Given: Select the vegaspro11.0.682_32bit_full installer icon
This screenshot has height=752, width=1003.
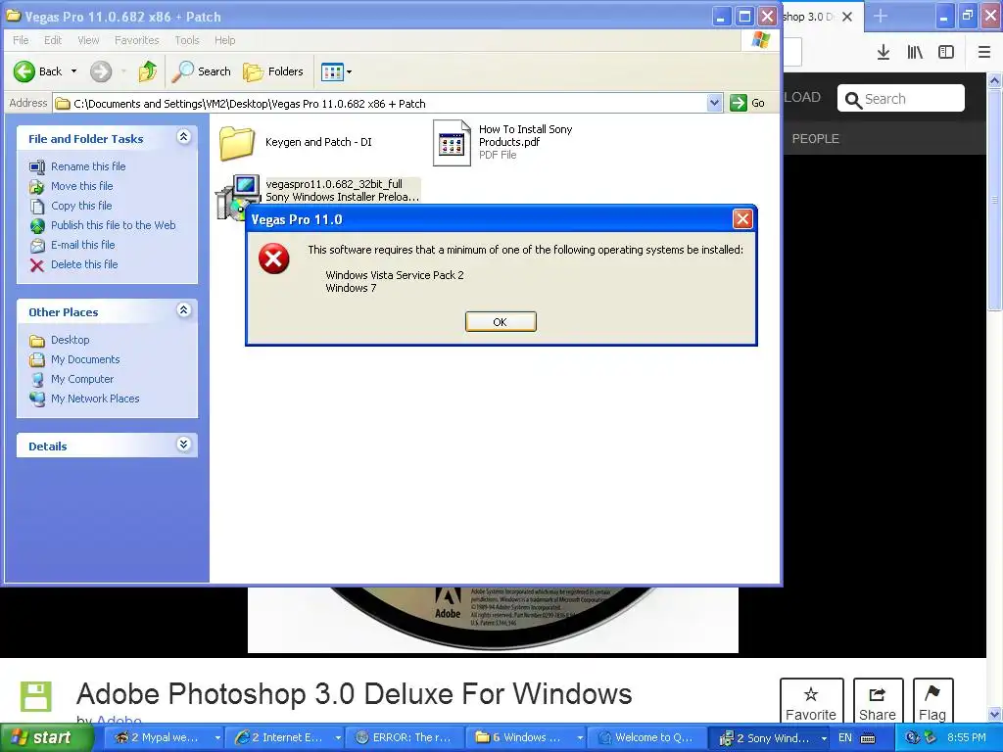Looking at the screenshot, I should click(237, 197).
